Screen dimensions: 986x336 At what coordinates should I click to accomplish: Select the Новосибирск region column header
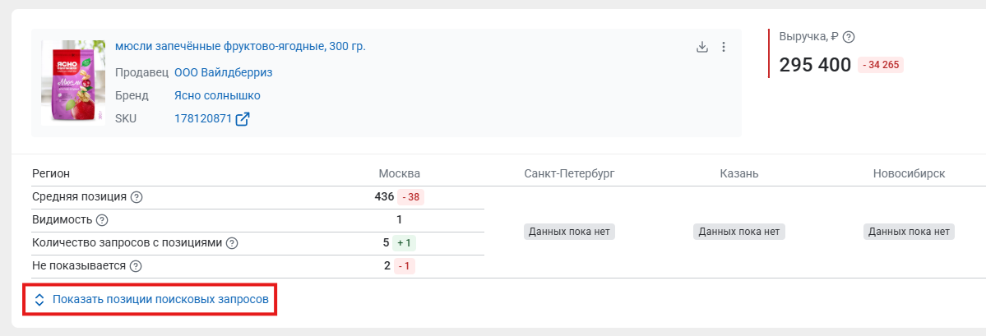909,174
